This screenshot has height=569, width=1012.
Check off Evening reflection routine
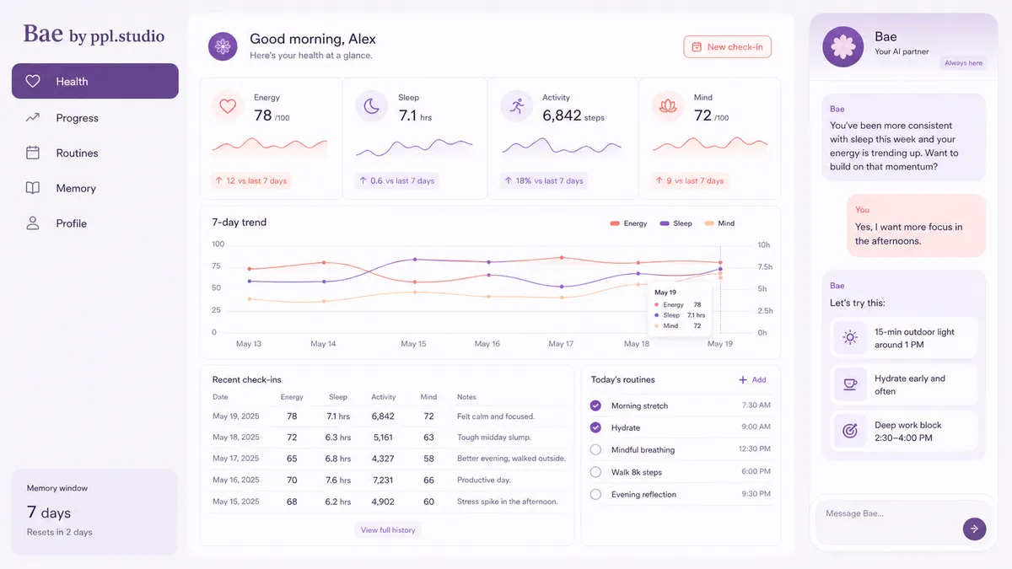[x=595, y=494]
